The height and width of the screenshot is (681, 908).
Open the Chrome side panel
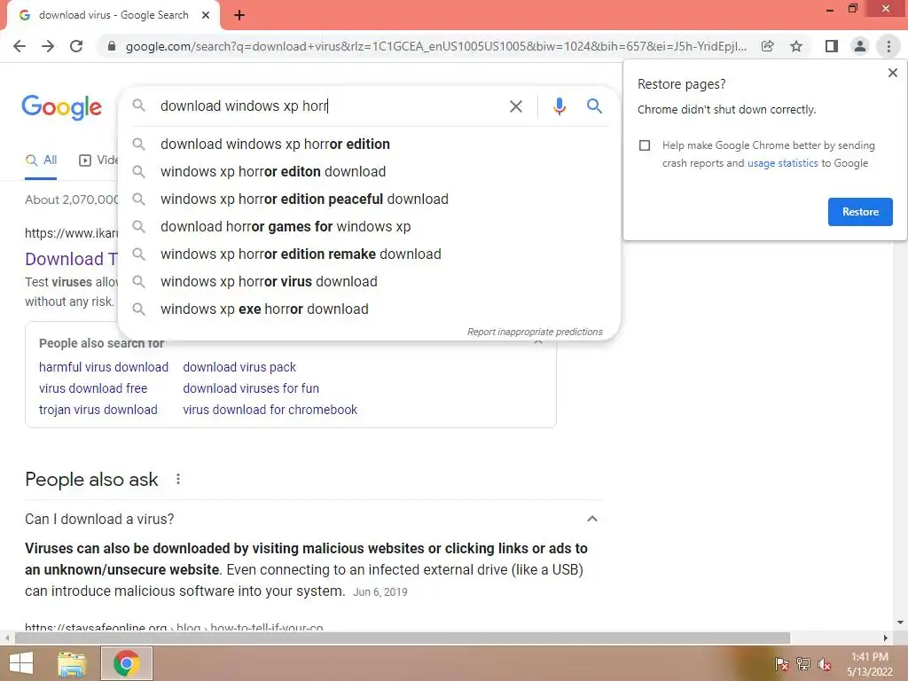pos(831,46)
